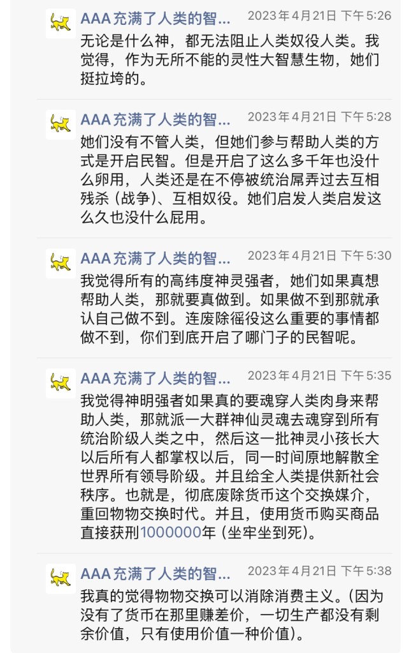Click the sender name on the 5:35 message

155,377
